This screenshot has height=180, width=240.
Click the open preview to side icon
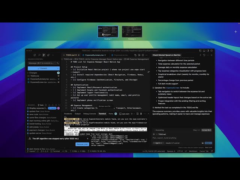coord(139,55)
